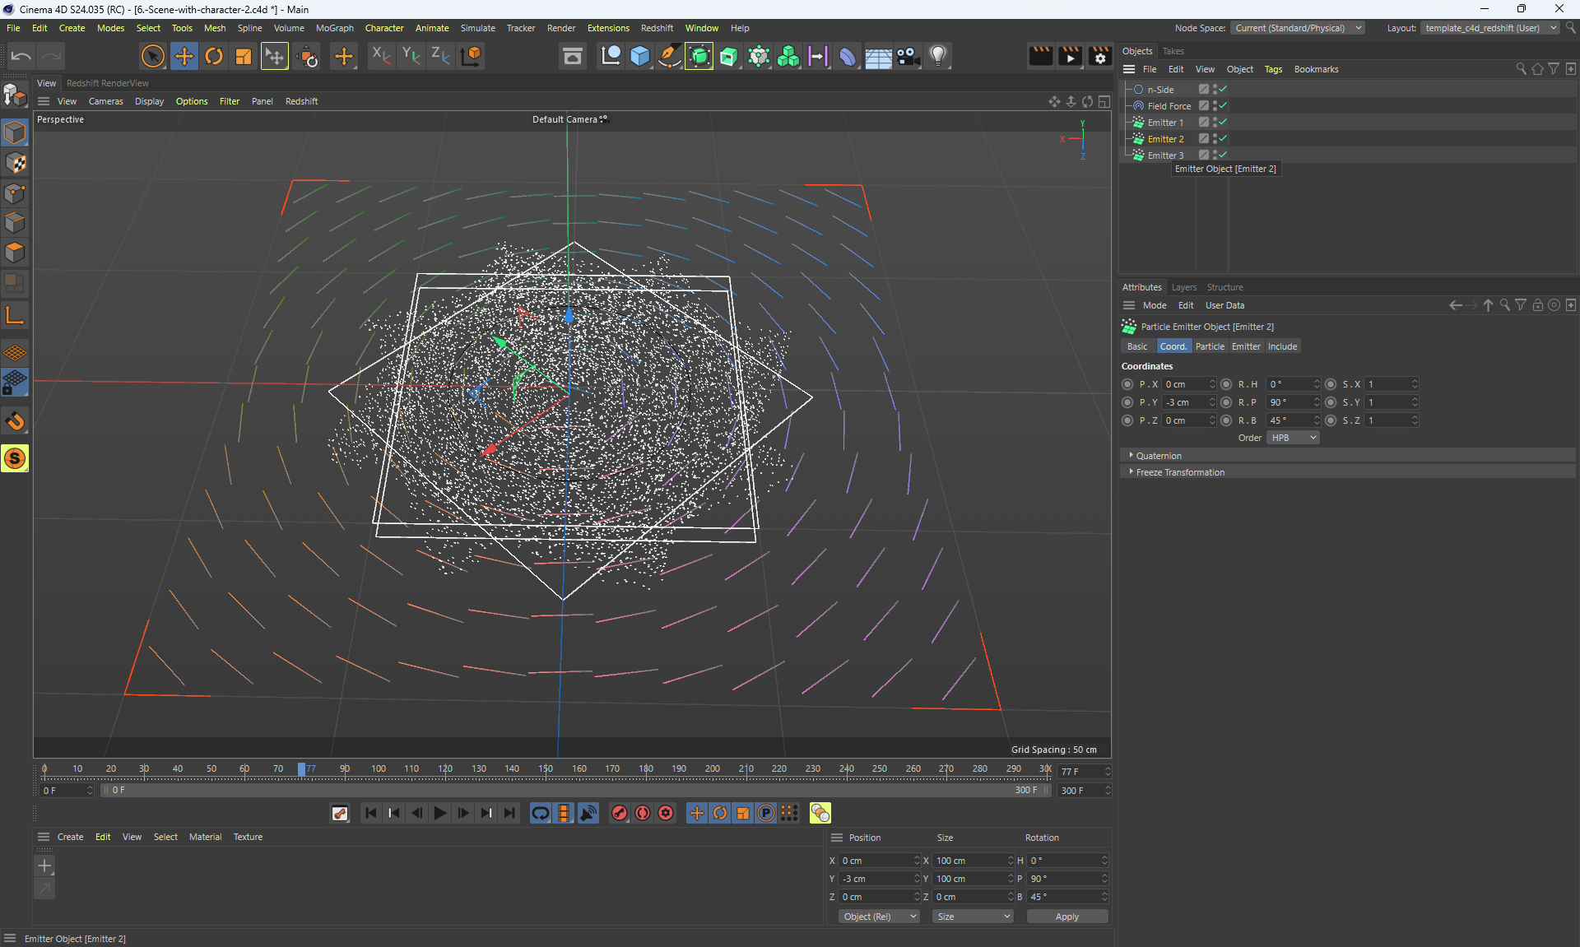Open the MoGraph menu
The height and width of the screenshot is (947, 1580).
(334, 28)
